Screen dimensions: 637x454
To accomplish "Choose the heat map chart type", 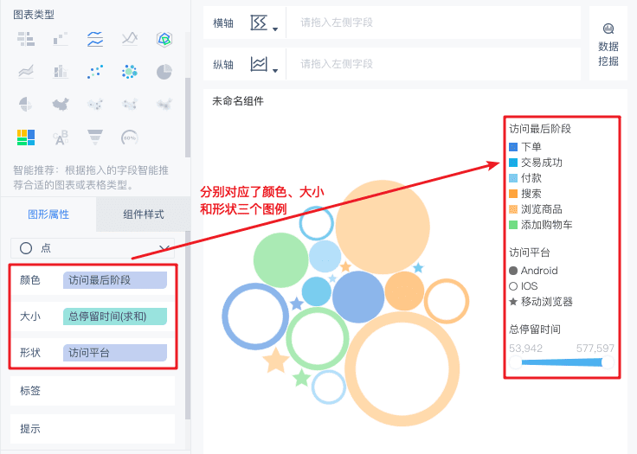I will 164,104.
